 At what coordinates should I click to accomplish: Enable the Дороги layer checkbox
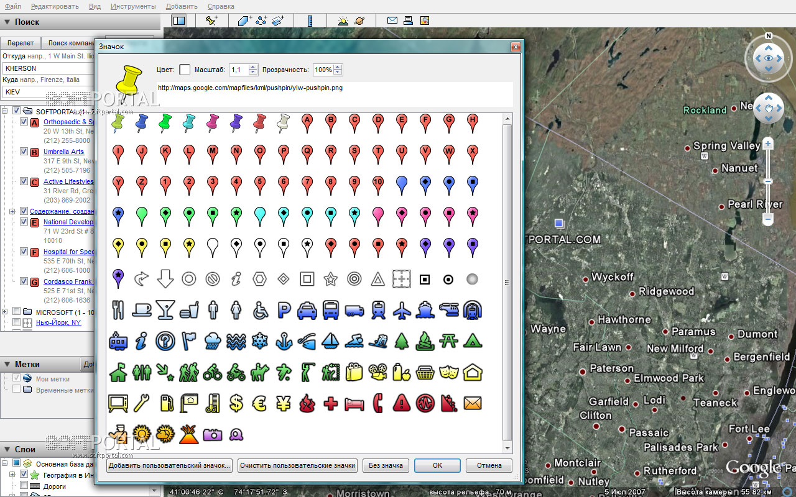[x=24, y=486]
